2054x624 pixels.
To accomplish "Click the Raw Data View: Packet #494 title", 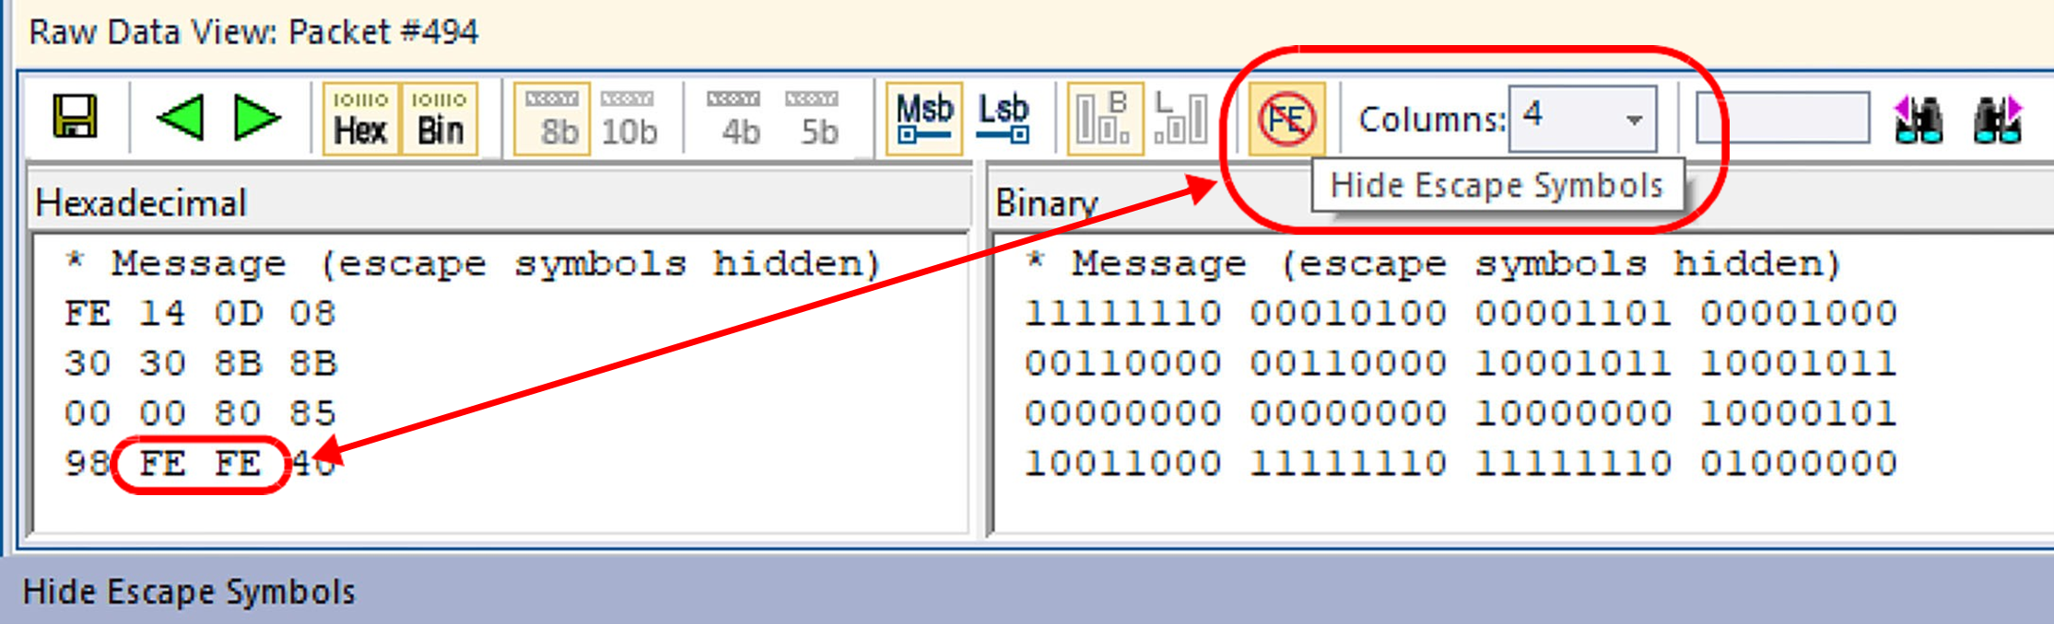I will [253, 32].
